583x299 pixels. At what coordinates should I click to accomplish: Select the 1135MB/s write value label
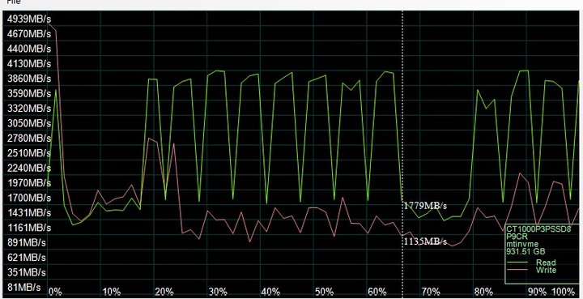tap(425, 241)
